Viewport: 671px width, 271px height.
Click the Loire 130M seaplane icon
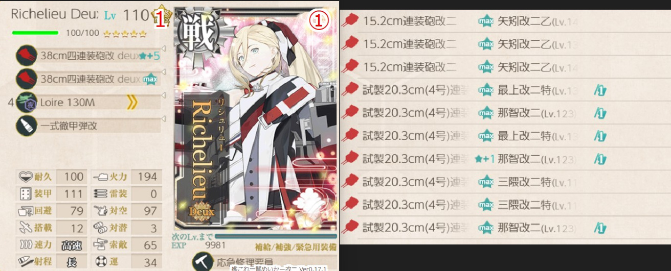coord(26,103)
